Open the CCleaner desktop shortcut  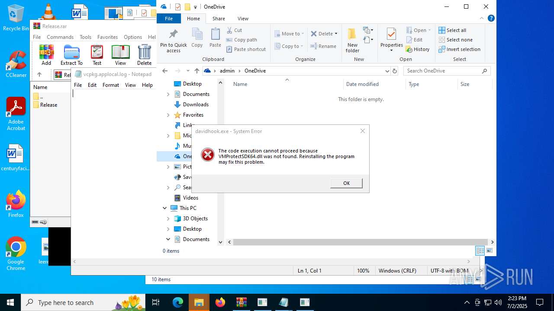point(16,64)
